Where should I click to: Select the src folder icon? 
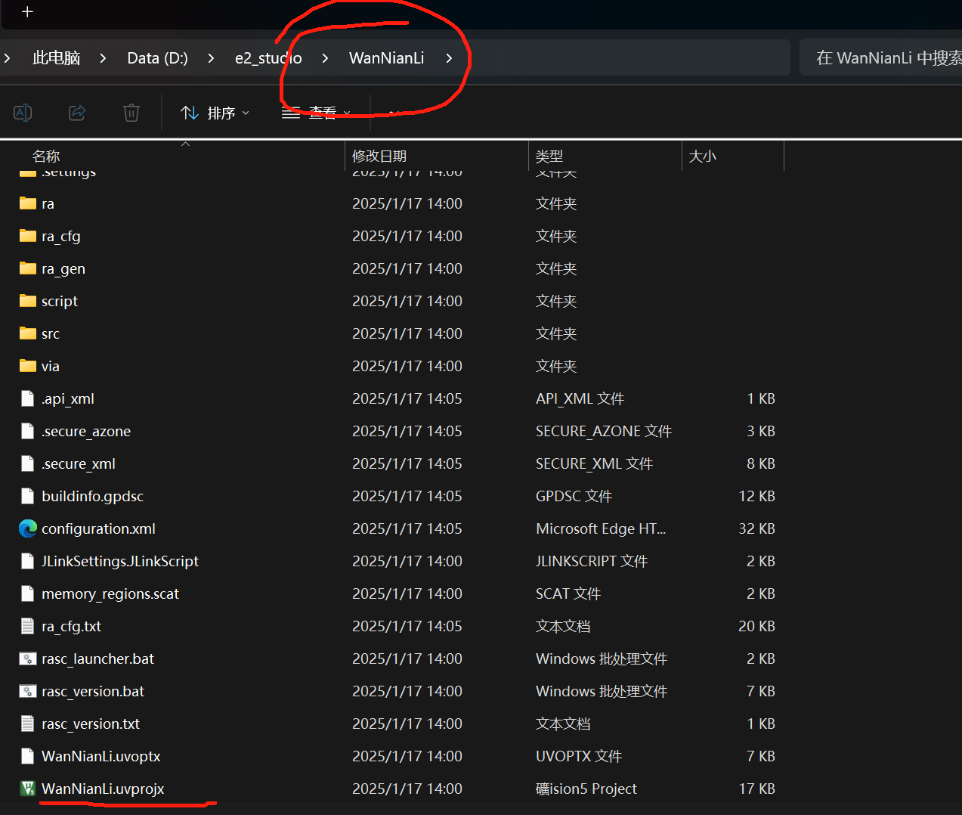click(28, 333)
